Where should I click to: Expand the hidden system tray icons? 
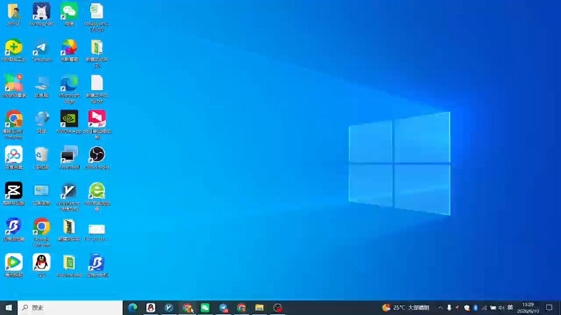[440, 308]
